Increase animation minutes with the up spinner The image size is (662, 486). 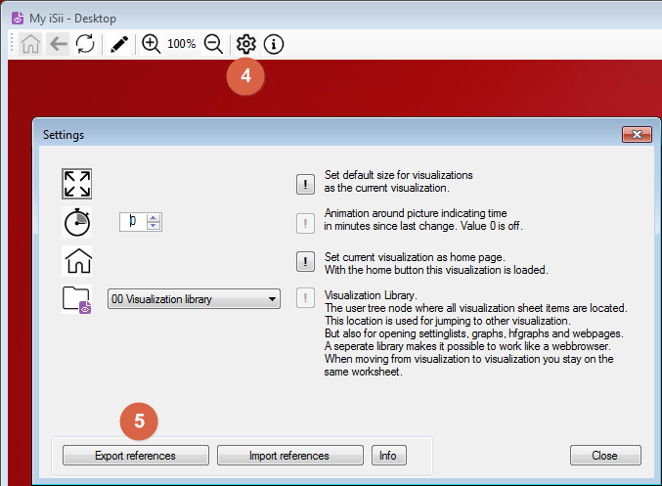154,218
